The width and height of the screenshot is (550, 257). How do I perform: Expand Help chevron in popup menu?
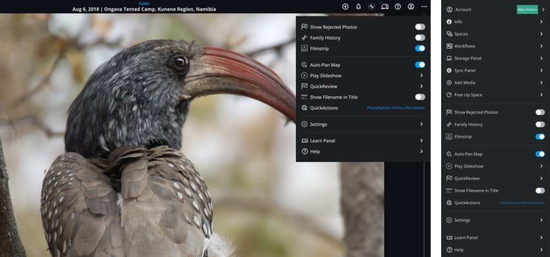tap(421, 151)
